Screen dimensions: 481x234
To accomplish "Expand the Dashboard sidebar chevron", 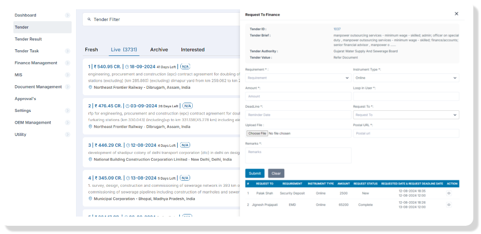I will pyautogui.click(x=67, y=15).
